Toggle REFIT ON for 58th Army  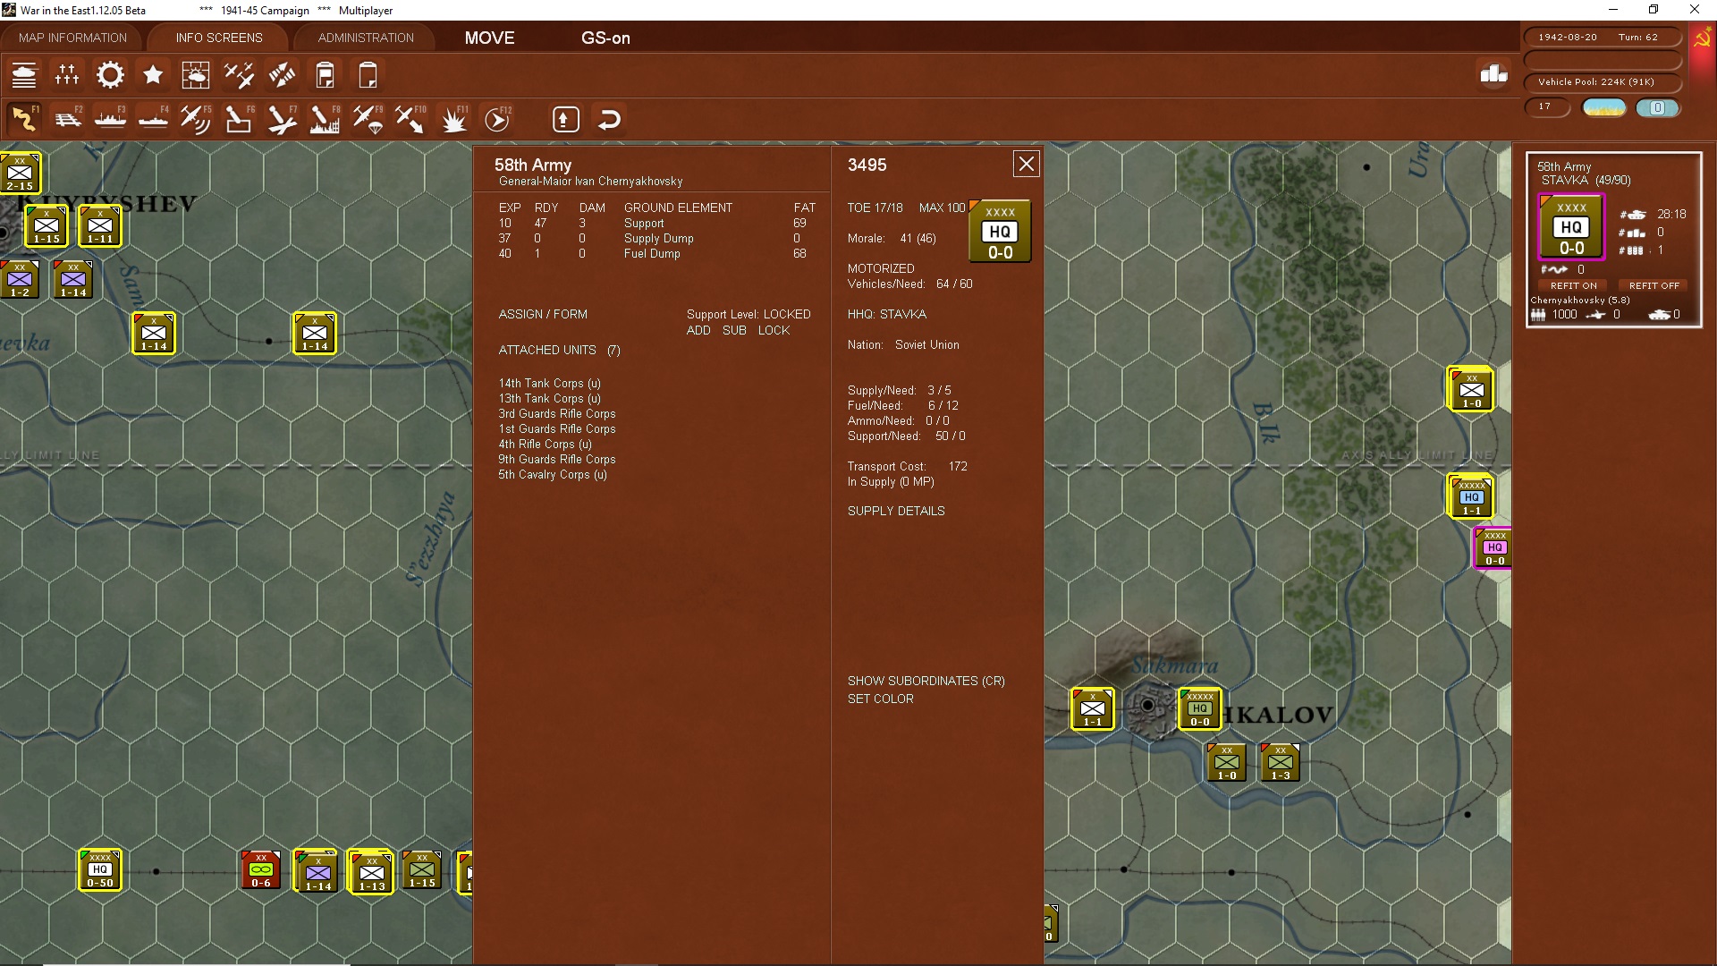click(1573, 285)
